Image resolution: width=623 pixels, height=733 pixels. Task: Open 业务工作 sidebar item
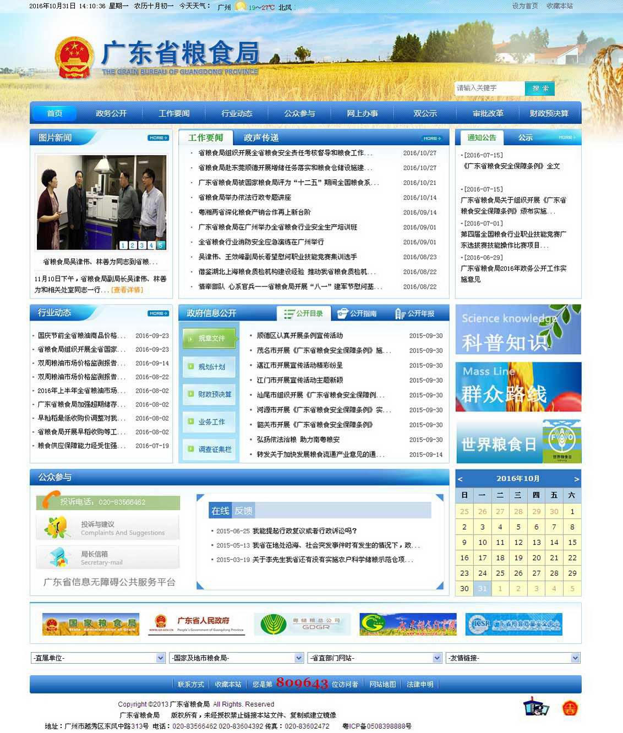click(210, 422)
